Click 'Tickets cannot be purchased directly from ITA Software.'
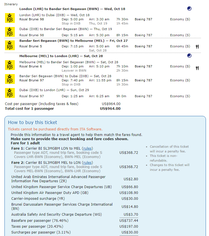Viewport: 209px width, 236px height. 55,129
